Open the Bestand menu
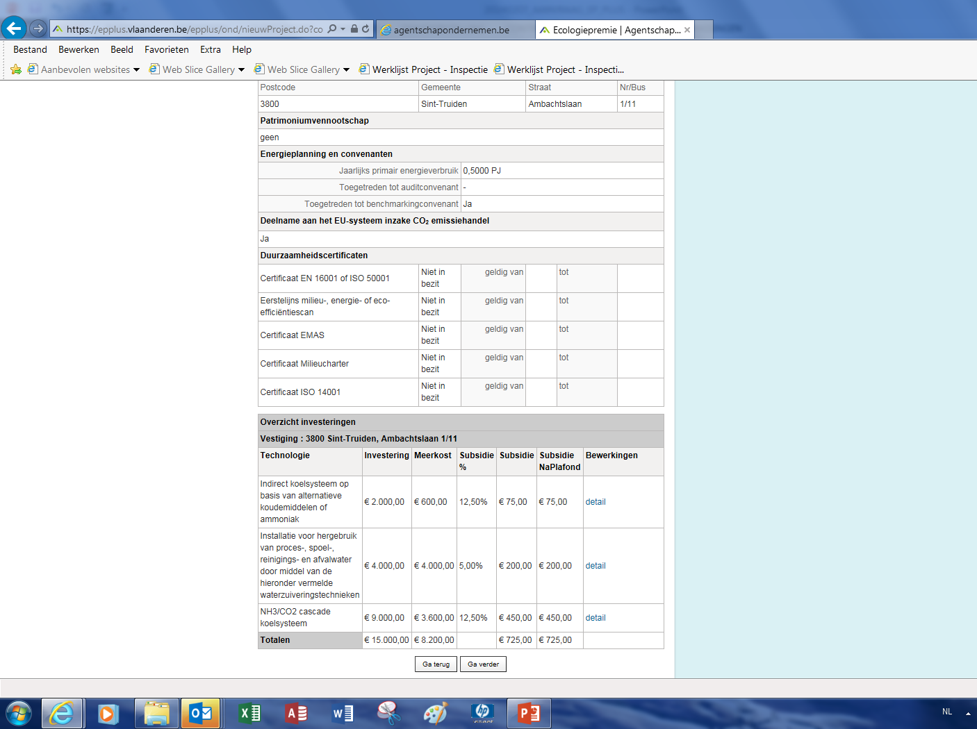This screenshot has width=977, height=729. click(x=30, y=49)
